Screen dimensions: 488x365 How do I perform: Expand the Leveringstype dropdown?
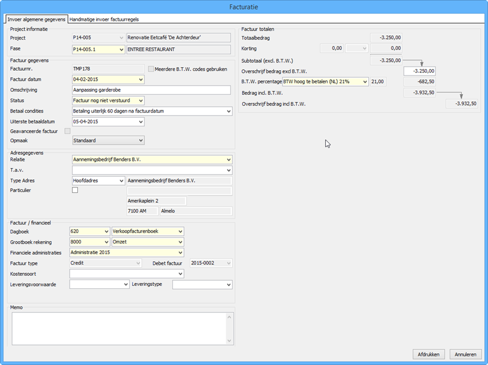tap(229, 284)
